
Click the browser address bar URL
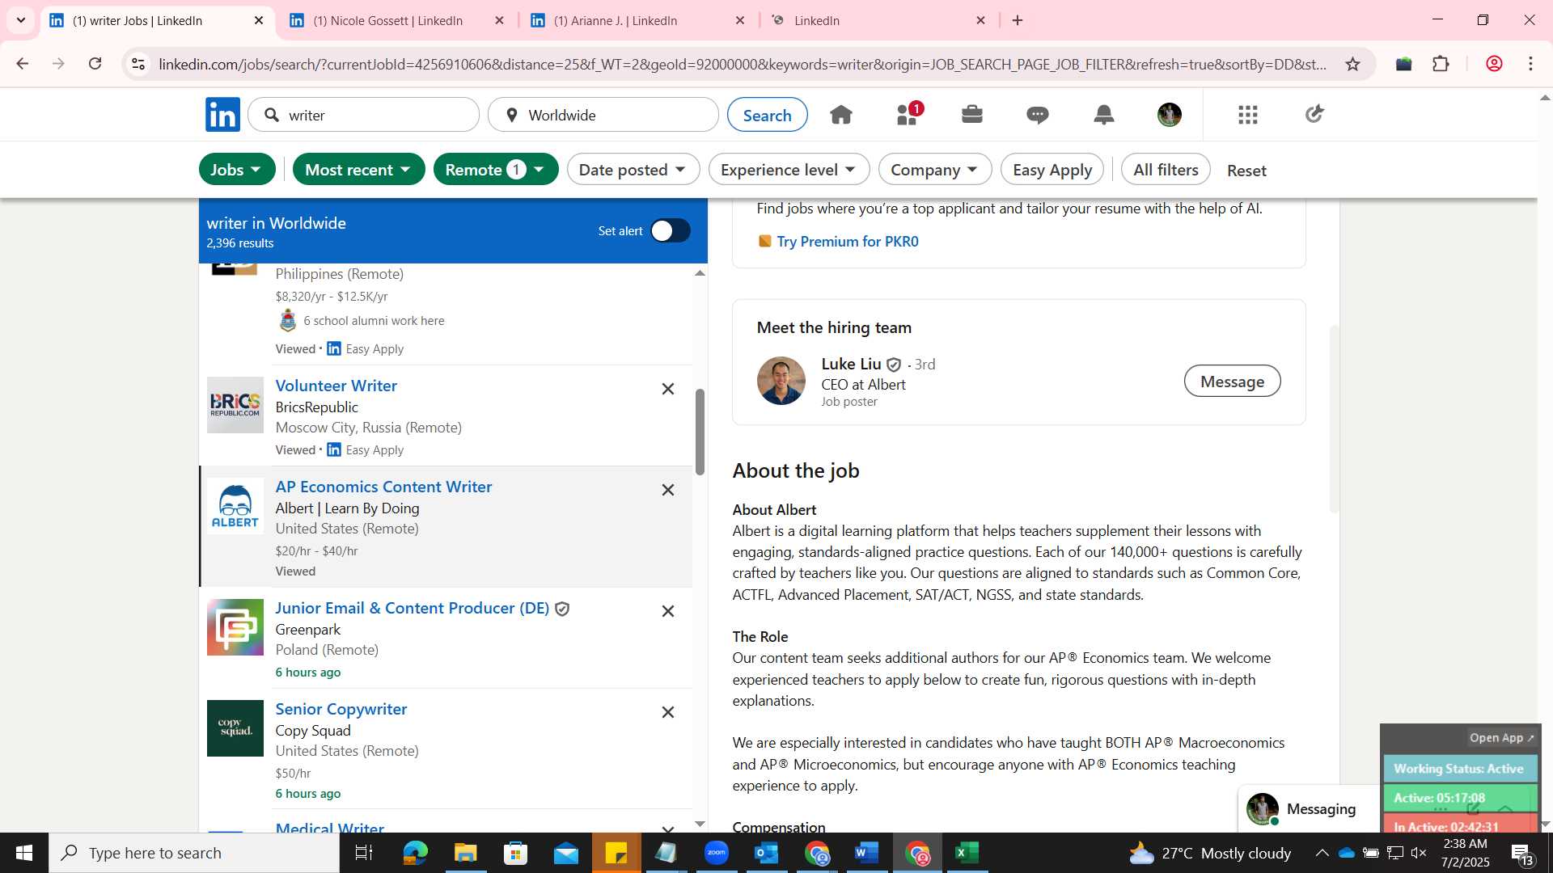[x=743, y=64]
